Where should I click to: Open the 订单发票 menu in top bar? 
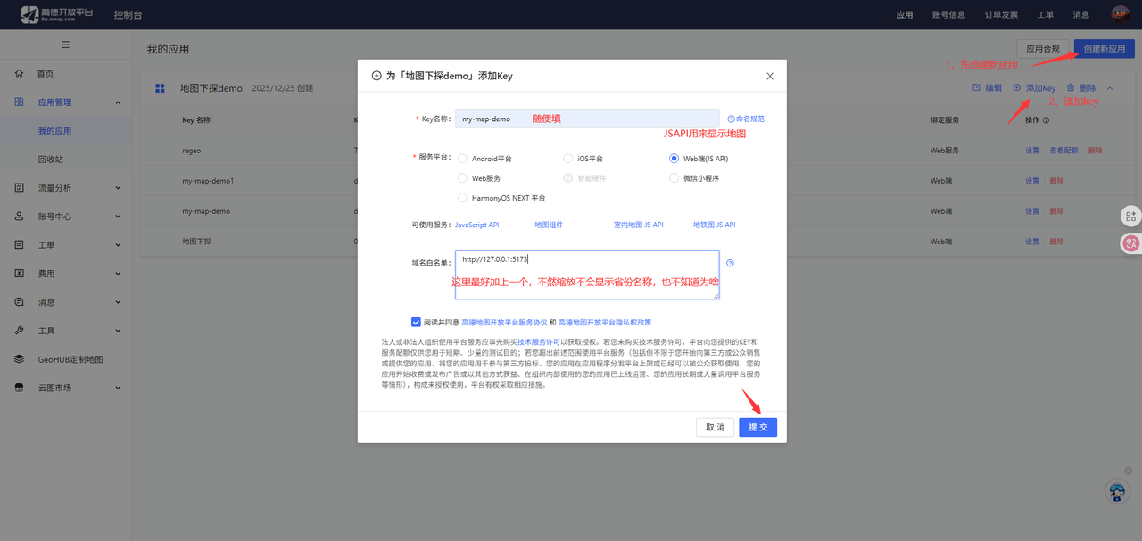[x=1001, y=14]
